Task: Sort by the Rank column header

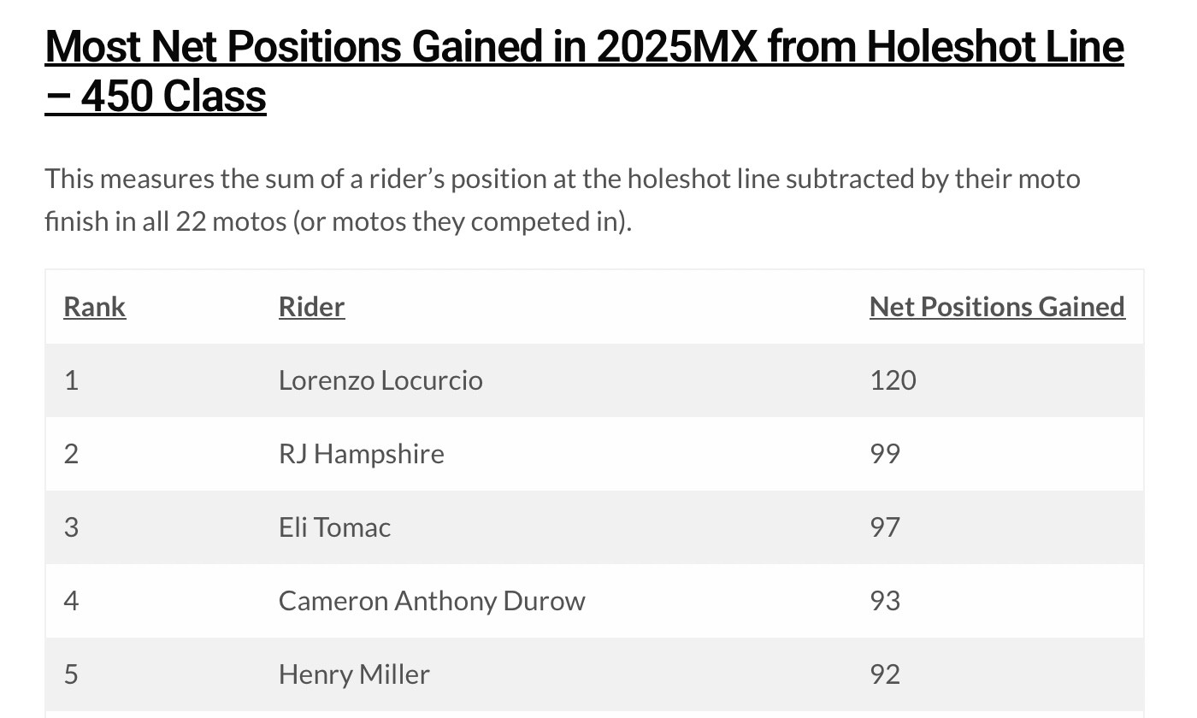Action: [x=95, y=307]
